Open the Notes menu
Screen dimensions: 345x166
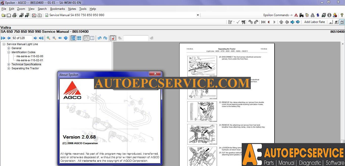tap(72, 9)
